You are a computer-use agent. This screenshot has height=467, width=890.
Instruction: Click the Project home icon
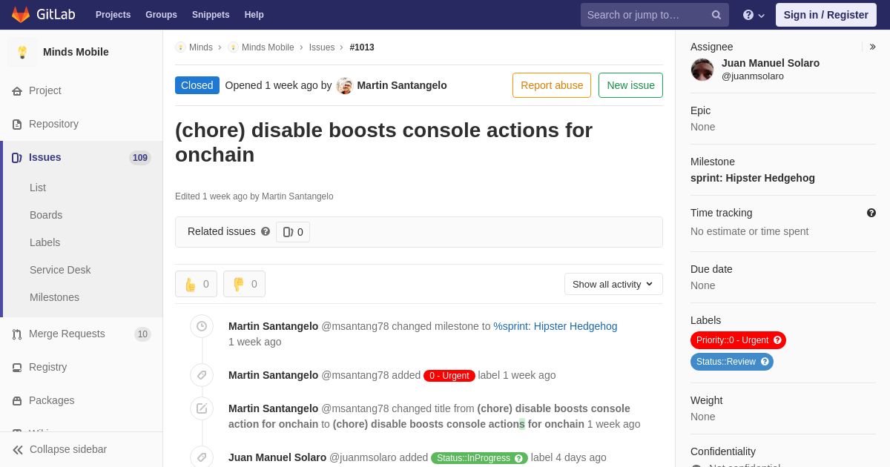pos(17,91)
